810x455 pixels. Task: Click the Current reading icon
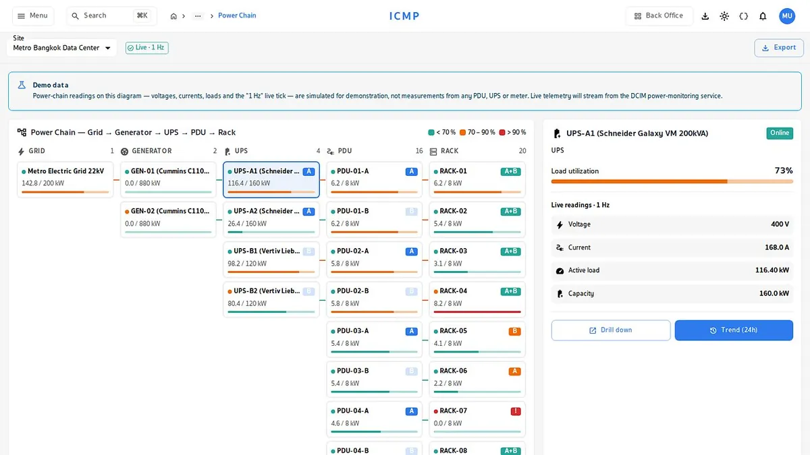[560, 248]
